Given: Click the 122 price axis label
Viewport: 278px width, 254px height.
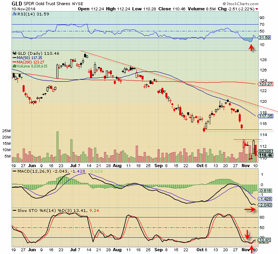Looking at the screenshot, I should pyautogui.click(x=263, y=90).
